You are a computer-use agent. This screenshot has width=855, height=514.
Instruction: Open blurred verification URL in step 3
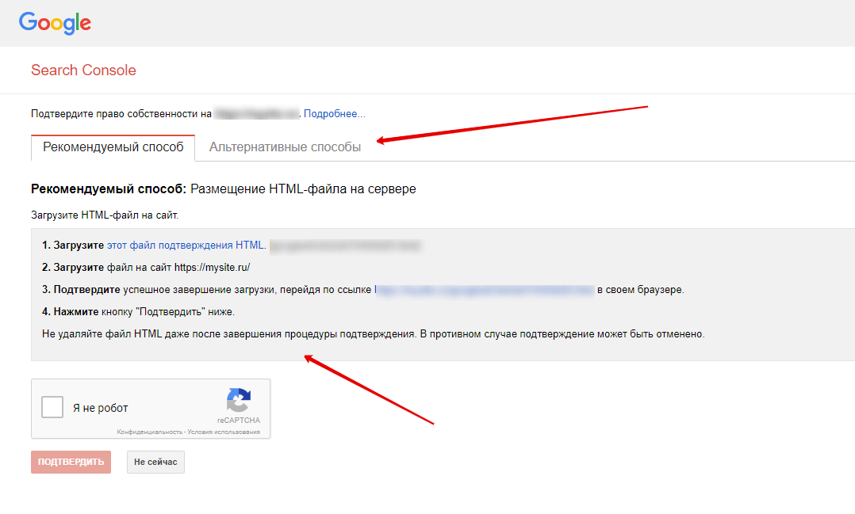point(485,290)
